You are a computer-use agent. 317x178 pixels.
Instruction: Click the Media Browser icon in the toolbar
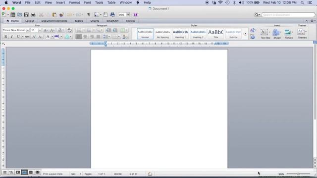coord(112,14)
